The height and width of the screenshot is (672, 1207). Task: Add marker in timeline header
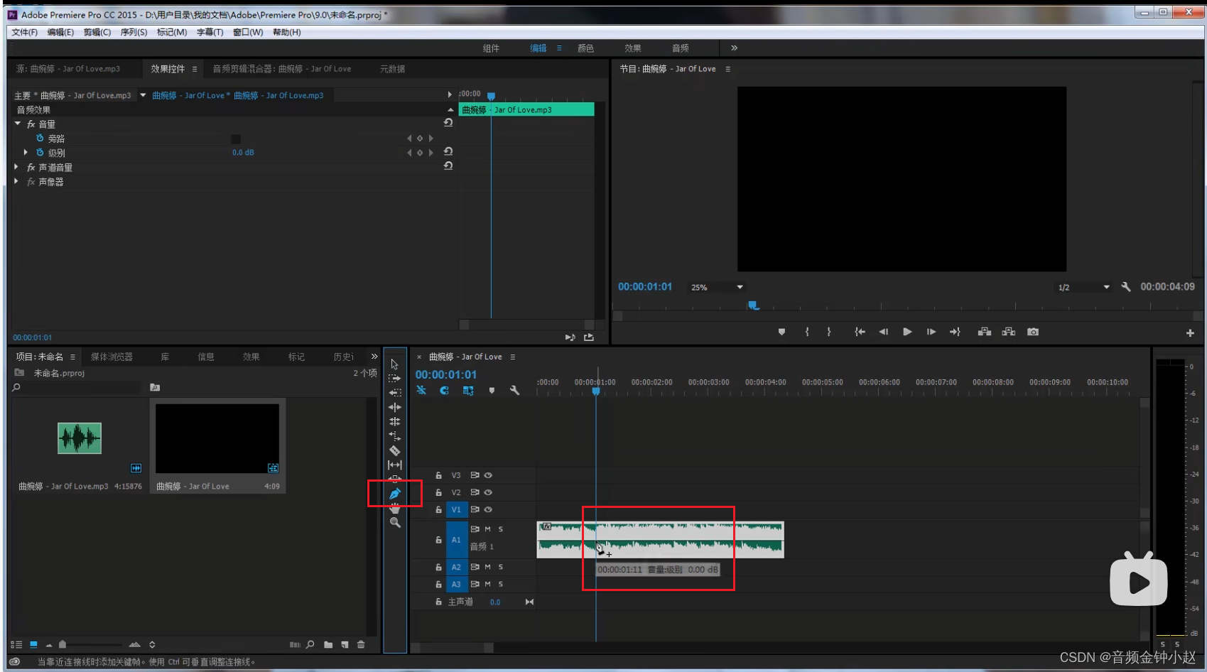[x=492, y=390]
